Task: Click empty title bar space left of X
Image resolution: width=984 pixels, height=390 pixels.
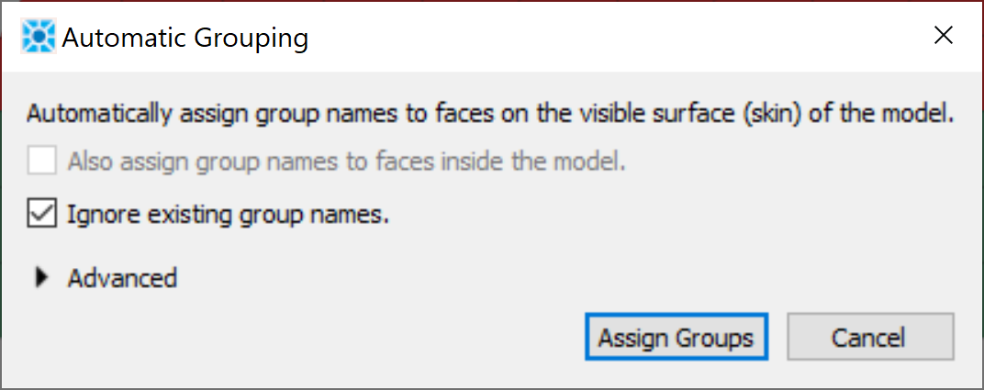Action: [x=643, y=37]
